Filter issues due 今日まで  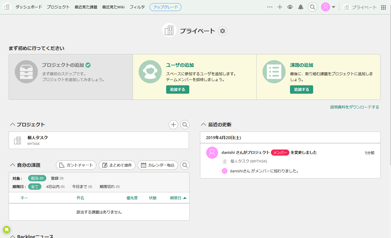[82, 187]
